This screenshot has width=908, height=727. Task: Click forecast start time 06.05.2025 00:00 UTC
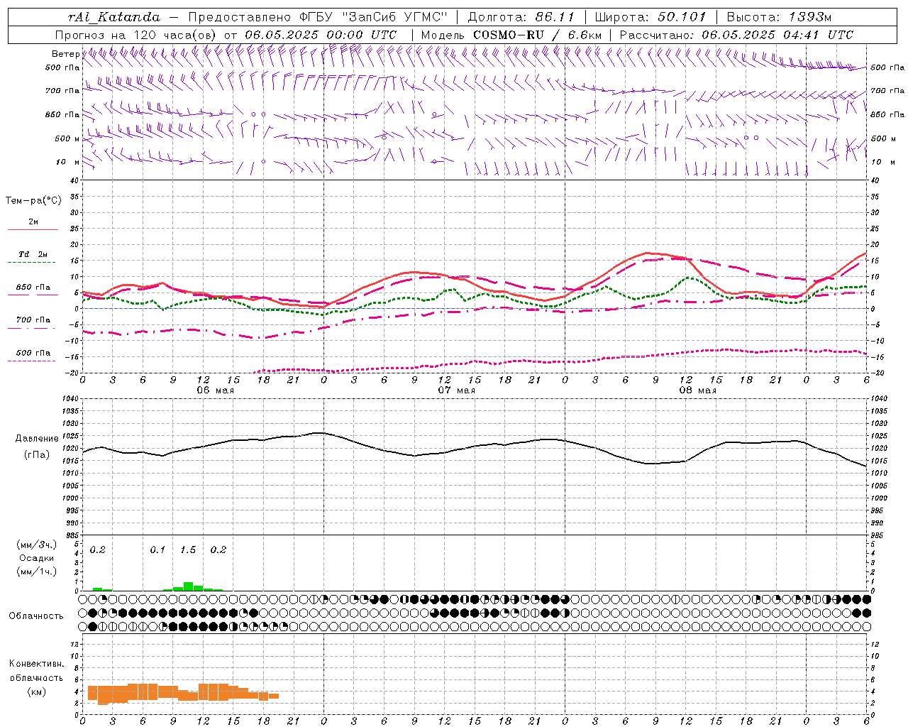(x=321, y=35)
